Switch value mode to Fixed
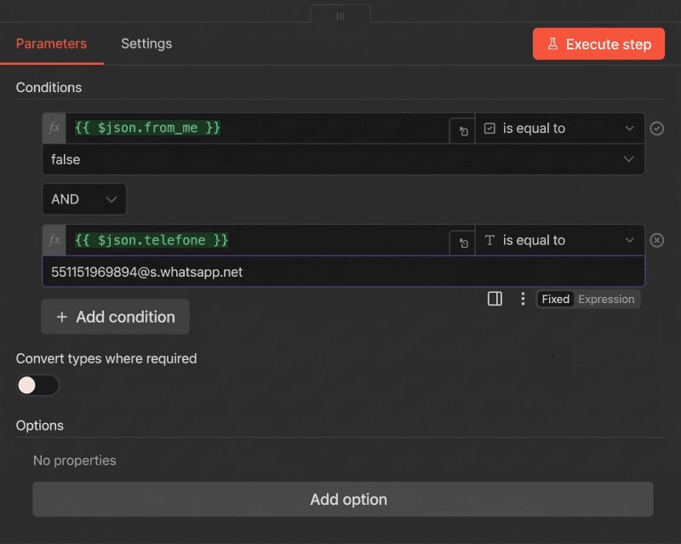Image resolution: width=681 pixels, height=544 pixels. [x=556, y=300]
